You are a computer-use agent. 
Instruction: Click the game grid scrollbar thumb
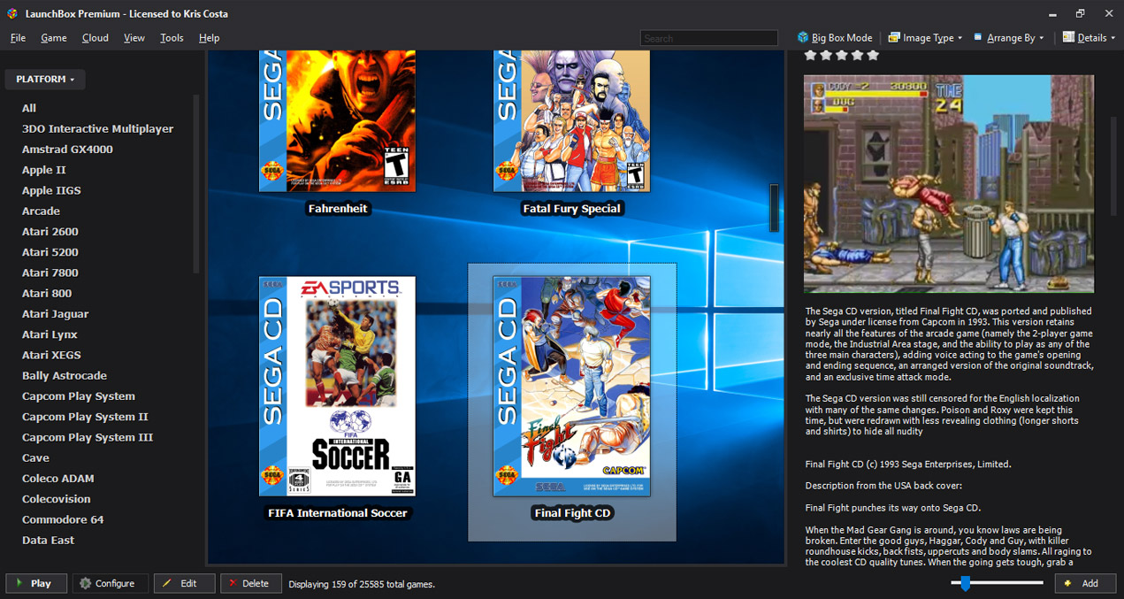(x=775, y=208)
